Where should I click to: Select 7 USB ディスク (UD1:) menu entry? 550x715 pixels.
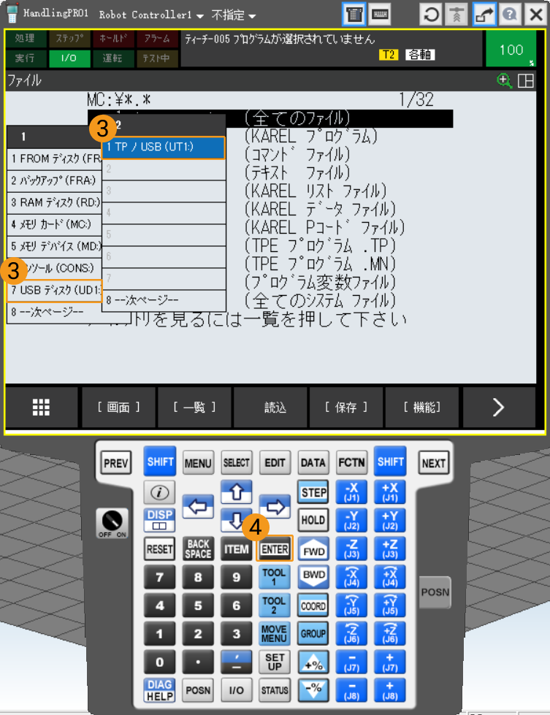click(55, 290)
